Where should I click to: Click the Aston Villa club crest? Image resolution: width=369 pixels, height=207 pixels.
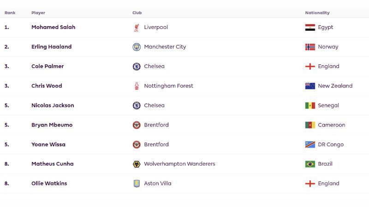[x=137, y=184]
